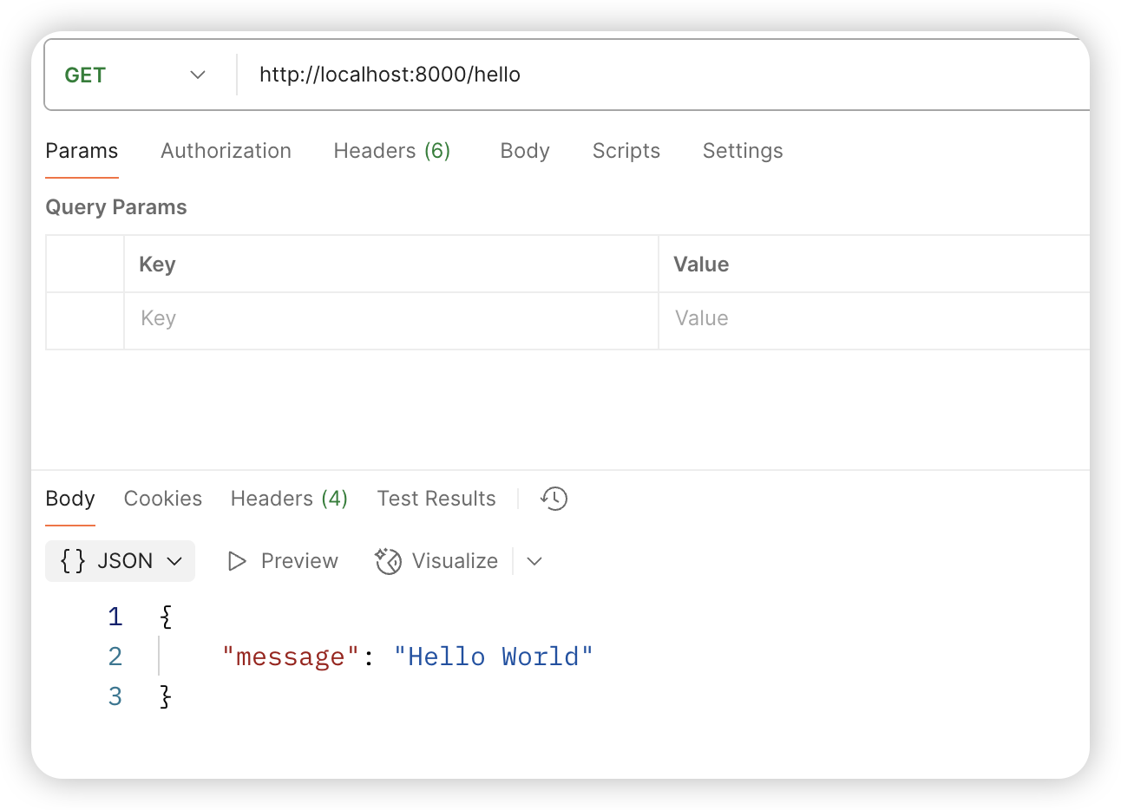The width and height of the screenshot is (1121, 810).
Task: Click the empty Key input cell
Action: (391, 319)
